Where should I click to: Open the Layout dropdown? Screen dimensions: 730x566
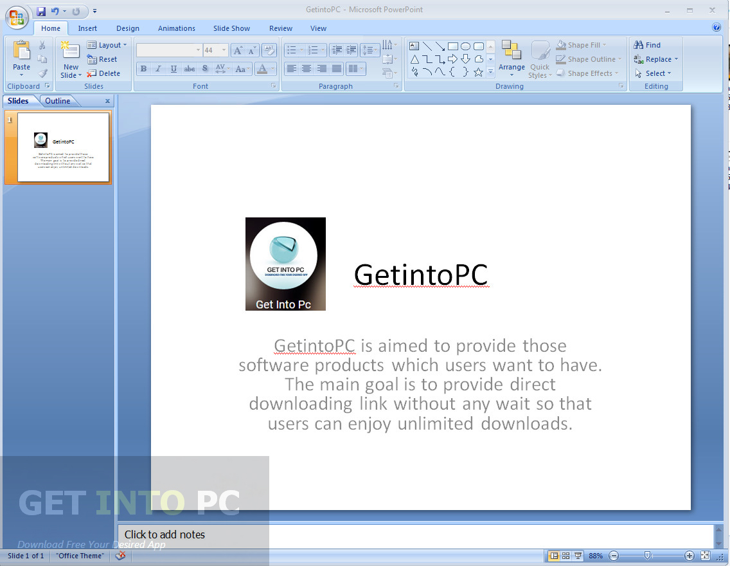tap(107, 45)
